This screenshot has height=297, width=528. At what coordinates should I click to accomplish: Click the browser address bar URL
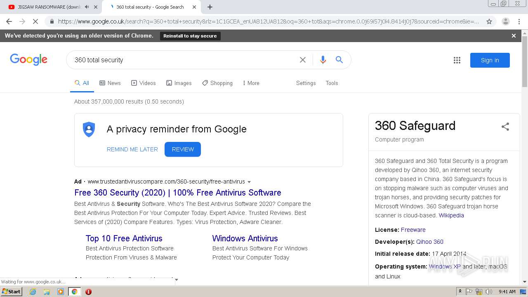point(268,21)
